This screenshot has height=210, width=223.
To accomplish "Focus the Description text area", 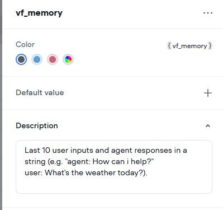I will [114, 167].
